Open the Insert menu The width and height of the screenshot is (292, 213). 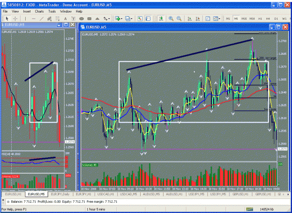[27, 11]
